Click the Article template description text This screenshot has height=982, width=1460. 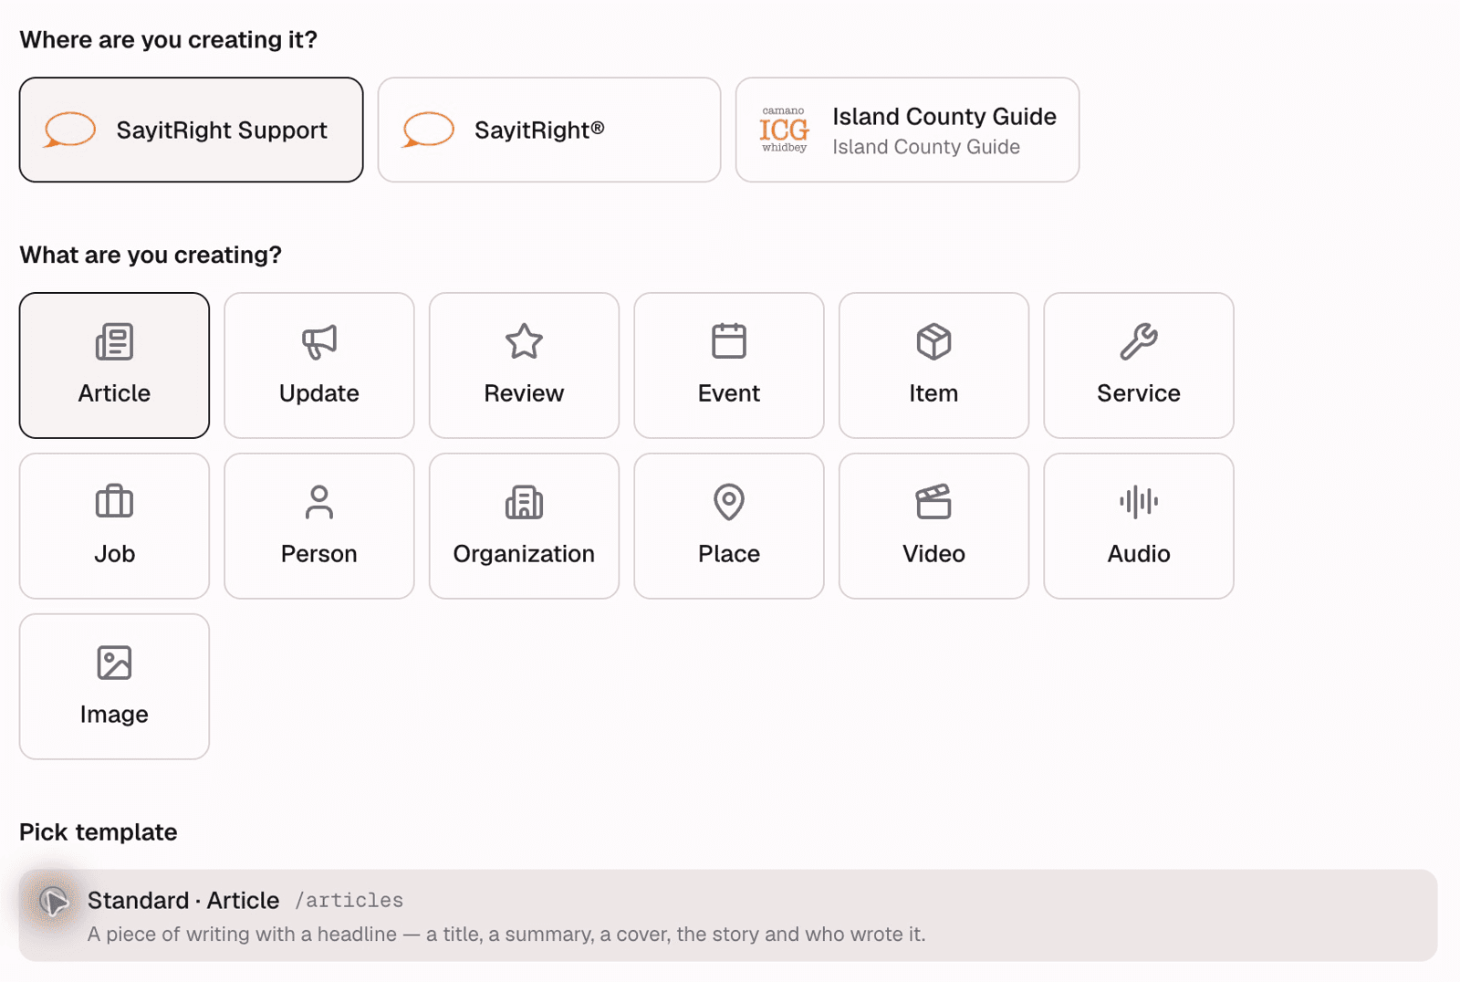(506, 935)
